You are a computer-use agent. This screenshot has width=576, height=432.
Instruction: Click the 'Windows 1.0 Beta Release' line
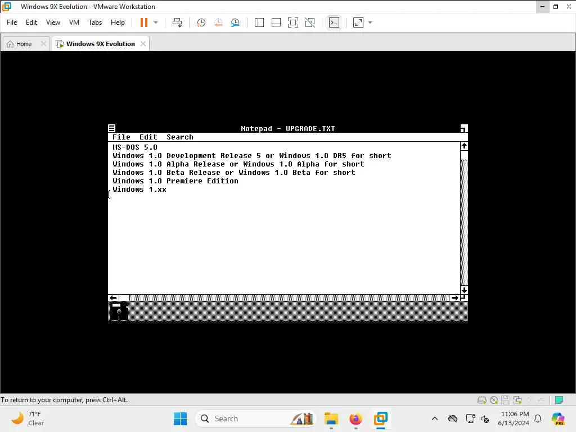[234, 173]
